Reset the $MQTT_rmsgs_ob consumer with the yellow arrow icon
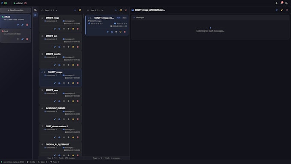Image resolution: width=291 pixels, height=164 pixels. click(120, 32)
